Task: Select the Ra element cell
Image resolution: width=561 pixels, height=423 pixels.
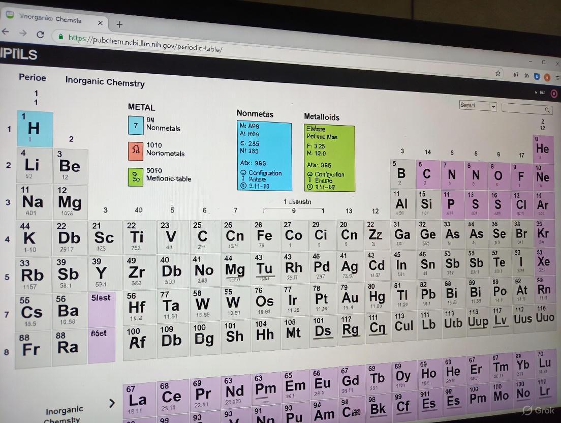Action: tap(69, 347)
